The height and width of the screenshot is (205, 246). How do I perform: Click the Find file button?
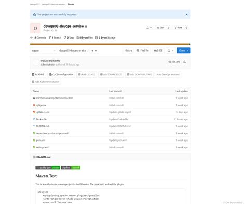(x=143, y=50)
